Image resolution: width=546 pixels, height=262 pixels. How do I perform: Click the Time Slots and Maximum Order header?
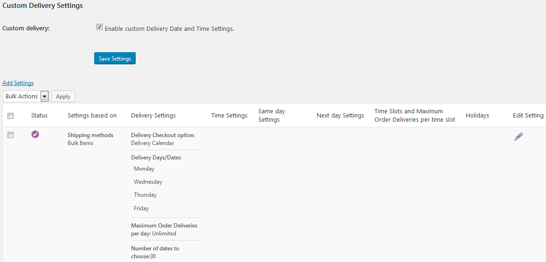click(415, 115)
